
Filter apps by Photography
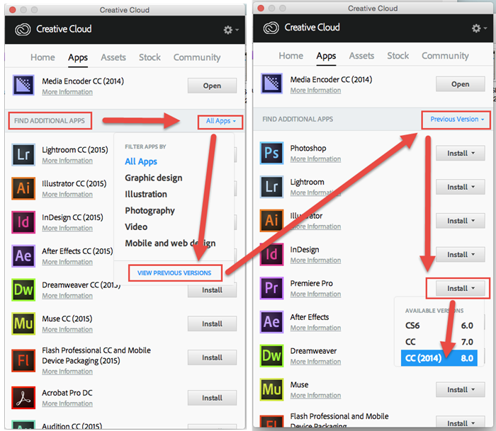150,210
